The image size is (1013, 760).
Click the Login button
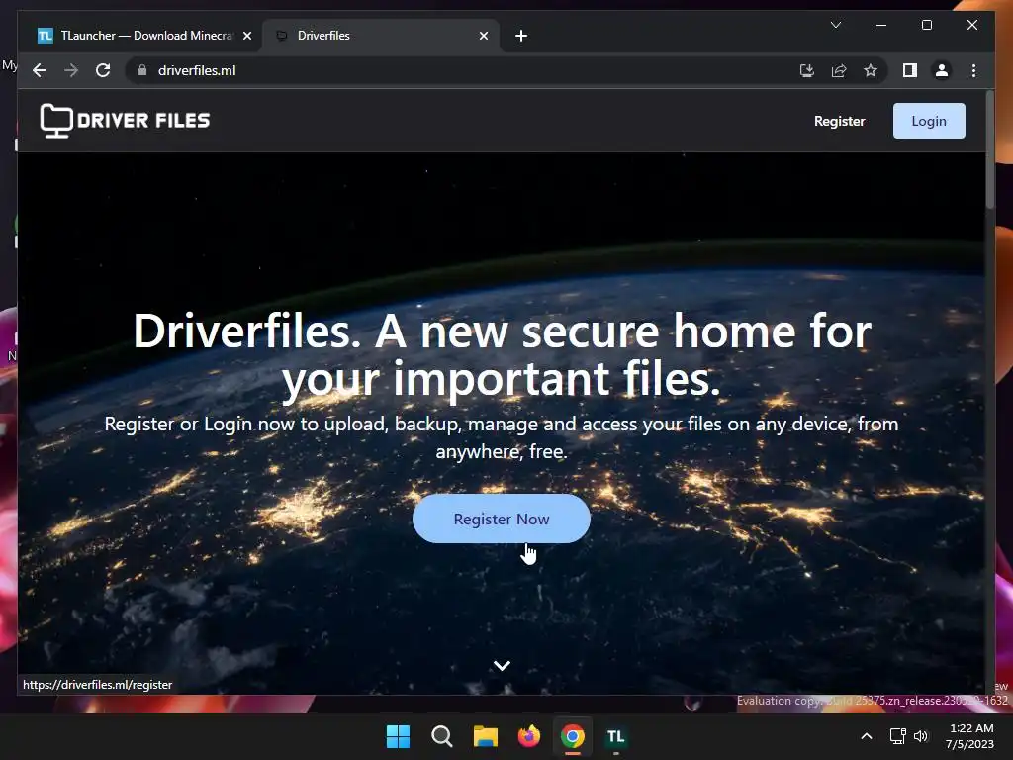(x=929, y=121)
